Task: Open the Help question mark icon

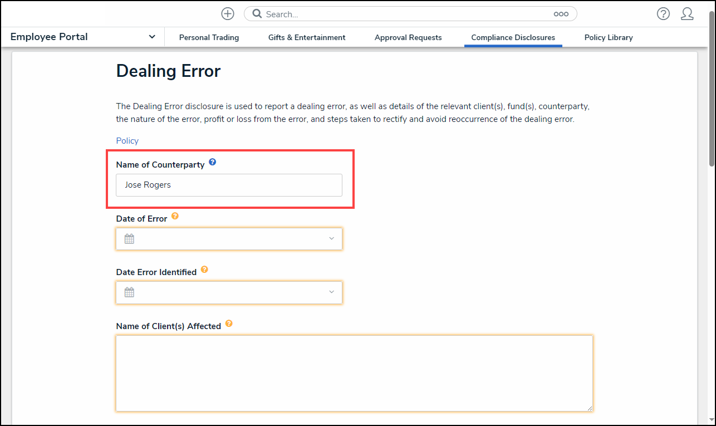Action: click(x=663, y=14)
